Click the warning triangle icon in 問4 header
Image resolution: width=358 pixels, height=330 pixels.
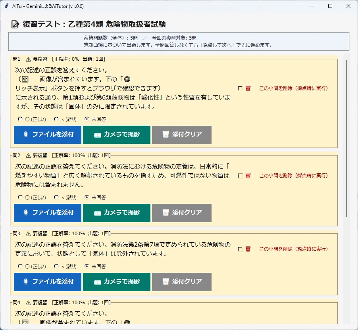(28, 303)
